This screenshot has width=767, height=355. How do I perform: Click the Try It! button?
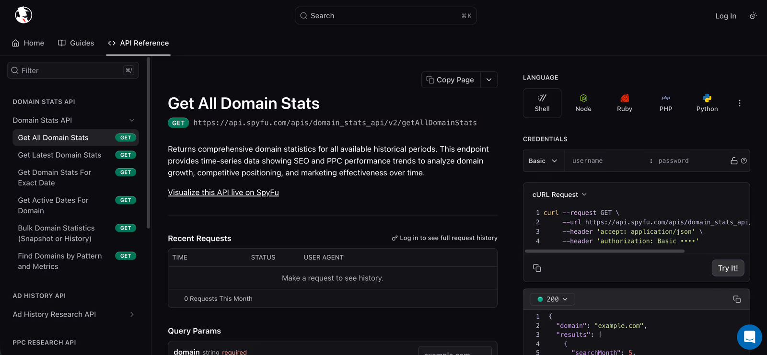coord(728,268)
